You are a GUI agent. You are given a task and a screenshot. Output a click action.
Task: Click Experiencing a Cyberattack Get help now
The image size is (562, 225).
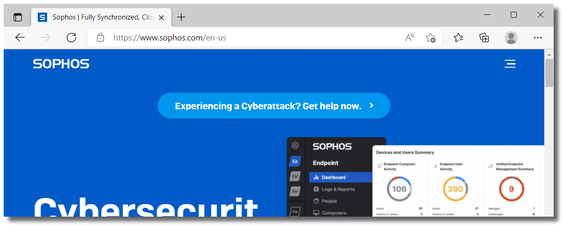click(x=274, y=106)
